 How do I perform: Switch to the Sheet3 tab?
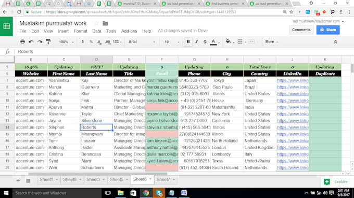[x=95, y=179]
